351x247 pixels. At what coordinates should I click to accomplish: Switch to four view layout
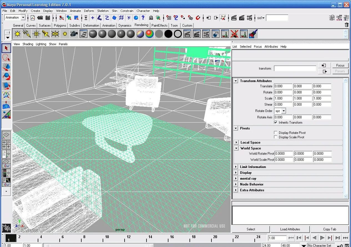(x=6, y=145)
